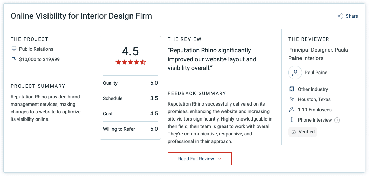
Task: Click the Paul Paine avatar icon
Action: pos(295,73)
